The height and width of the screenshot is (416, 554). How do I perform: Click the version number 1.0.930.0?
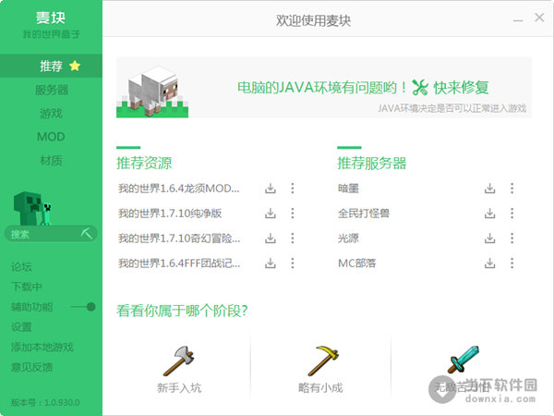click(62, 402)
